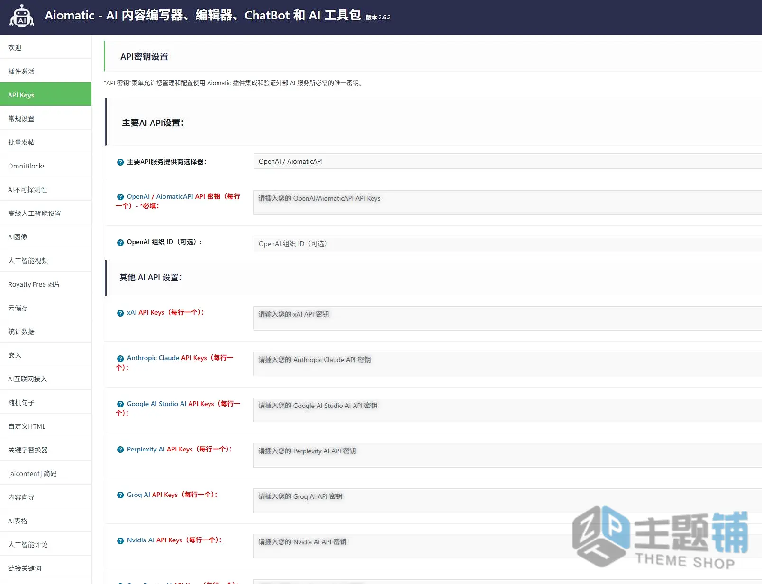Select Royalty Free 图片 menu item

(45, 284)
